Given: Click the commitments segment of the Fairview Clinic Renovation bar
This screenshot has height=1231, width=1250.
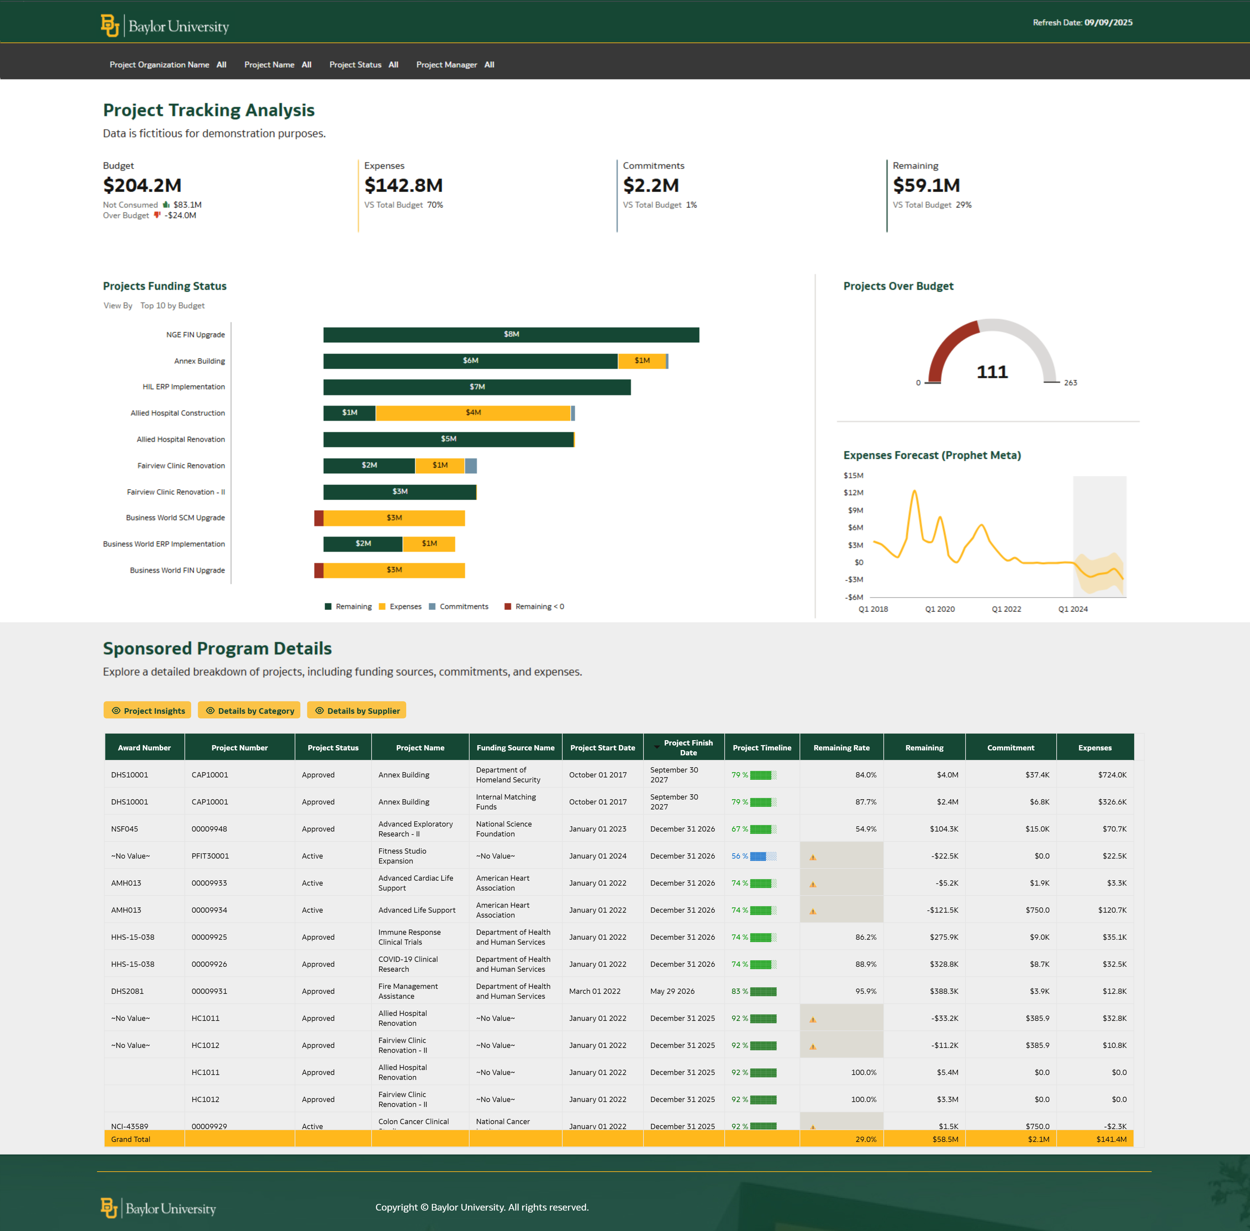Looking at the screenshot, I should pyautogui.click(x=471, y=465).
